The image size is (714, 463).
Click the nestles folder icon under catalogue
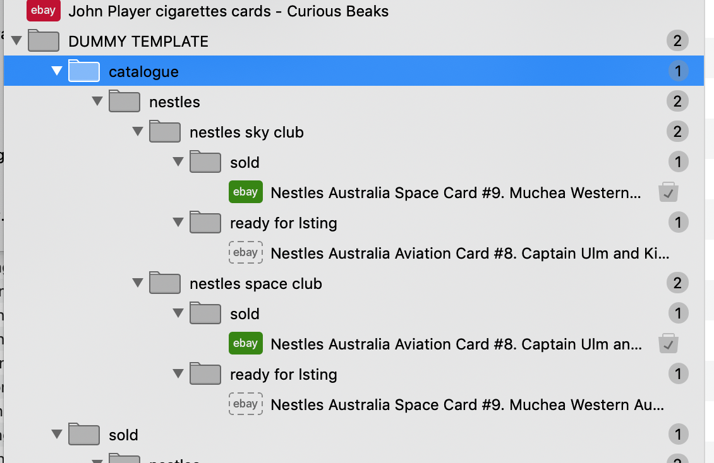124,101
